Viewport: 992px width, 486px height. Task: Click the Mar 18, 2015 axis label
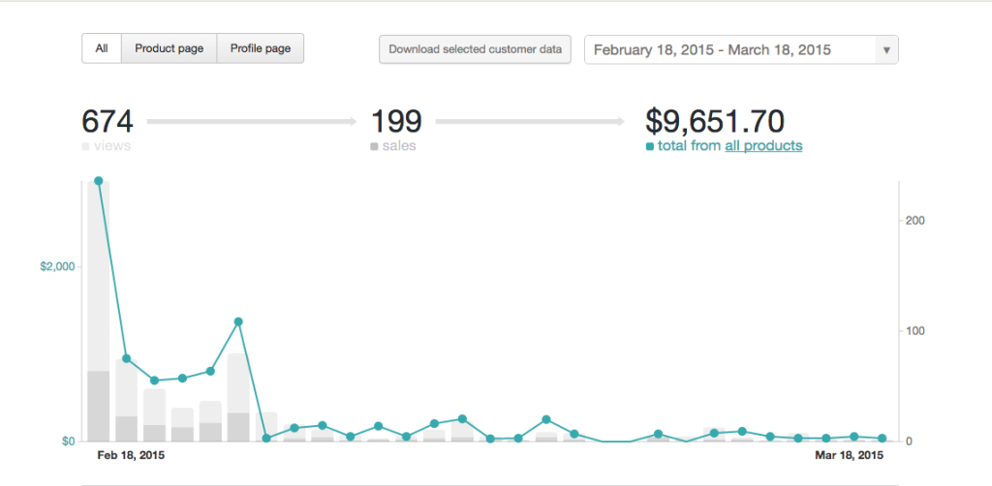(849, 455)
